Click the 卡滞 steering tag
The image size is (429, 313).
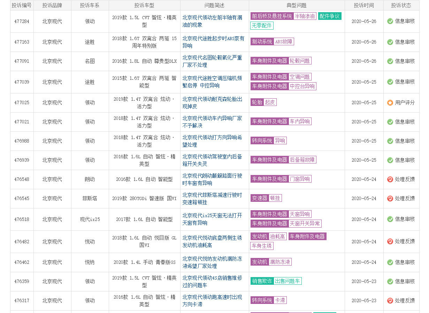(280, 300)
